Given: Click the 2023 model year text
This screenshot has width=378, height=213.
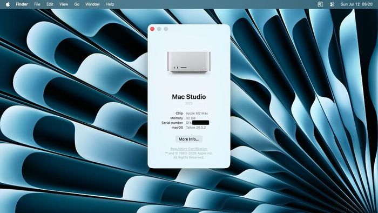Looking at the screenshot, I should coord(189,103).
